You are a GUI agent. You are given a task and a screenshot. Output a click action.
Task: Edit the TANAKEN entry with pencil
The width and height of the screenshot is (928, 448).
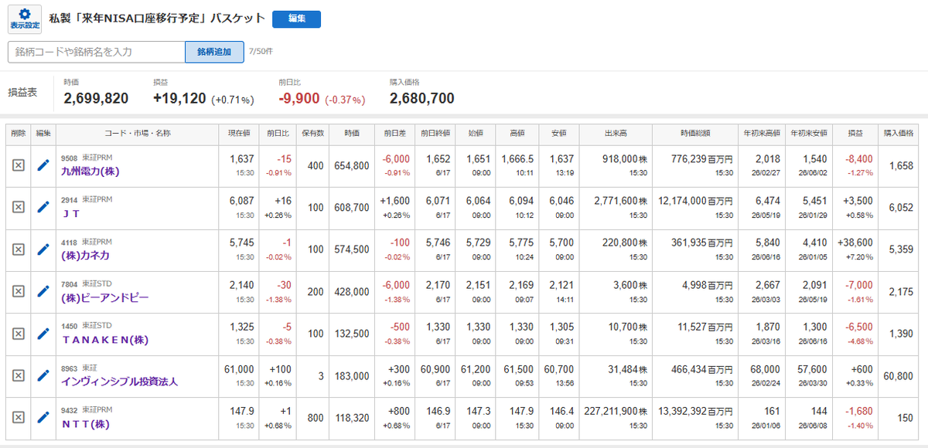[x=43, y=333]
